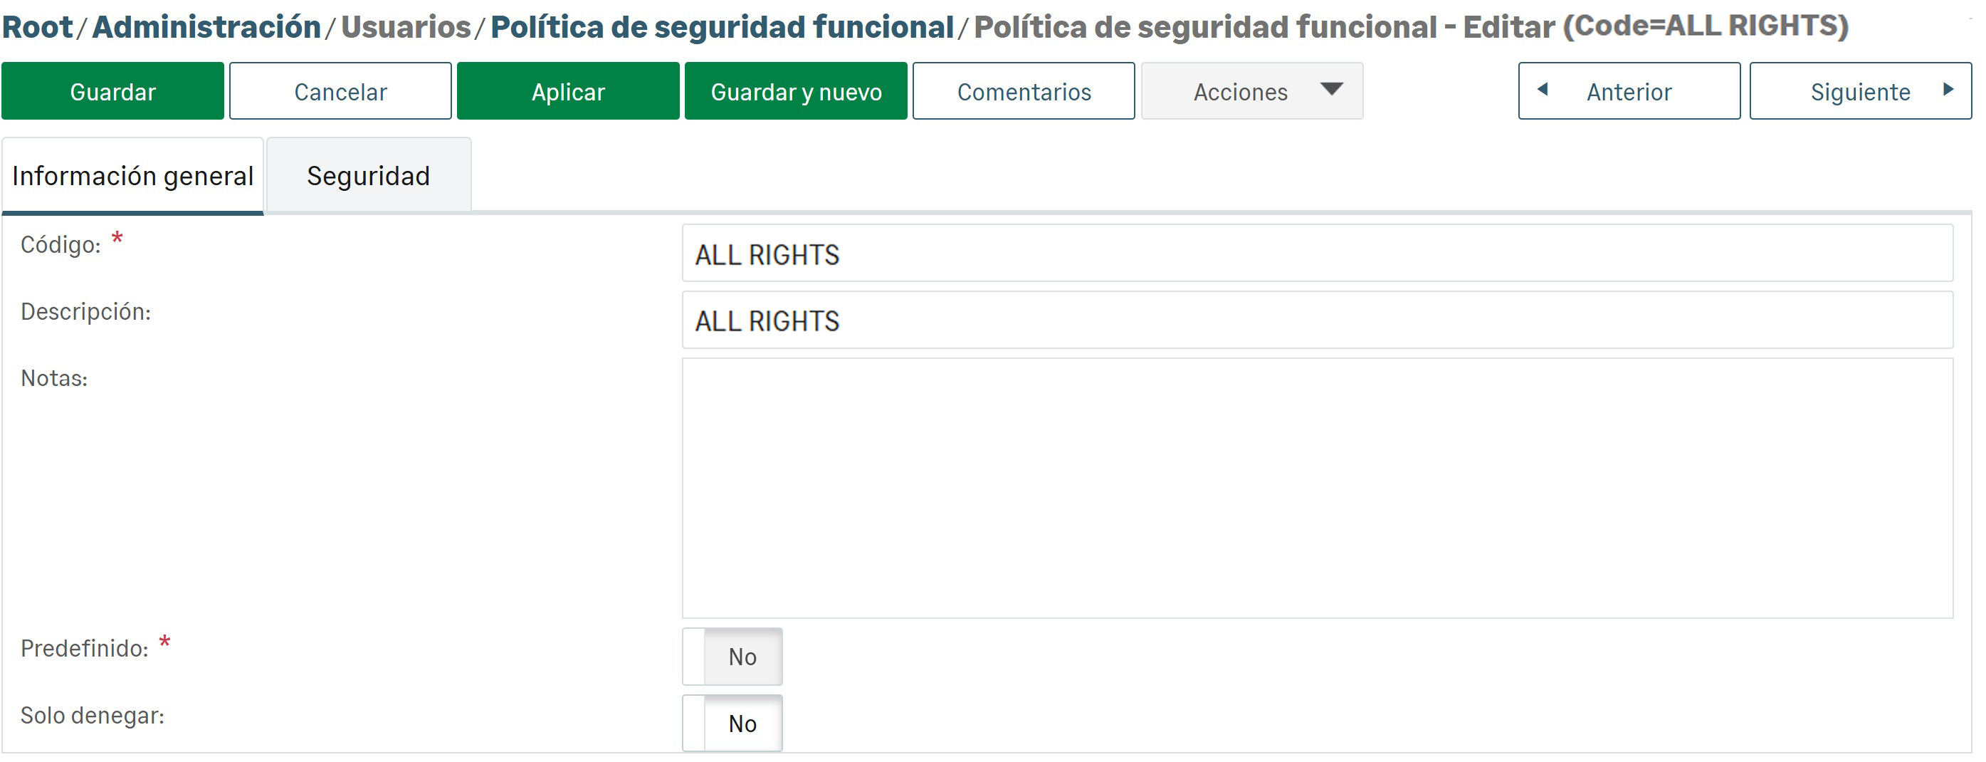Viewport: 1986px width, 762px height.
Task: Toggle the Solo denegar switch
Action: tap(732, 723)
